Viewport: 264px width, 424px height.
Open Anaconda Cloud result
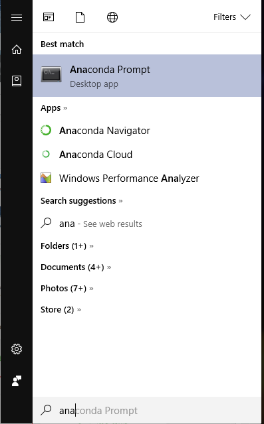pyautogui.click(x=147, y=154)
